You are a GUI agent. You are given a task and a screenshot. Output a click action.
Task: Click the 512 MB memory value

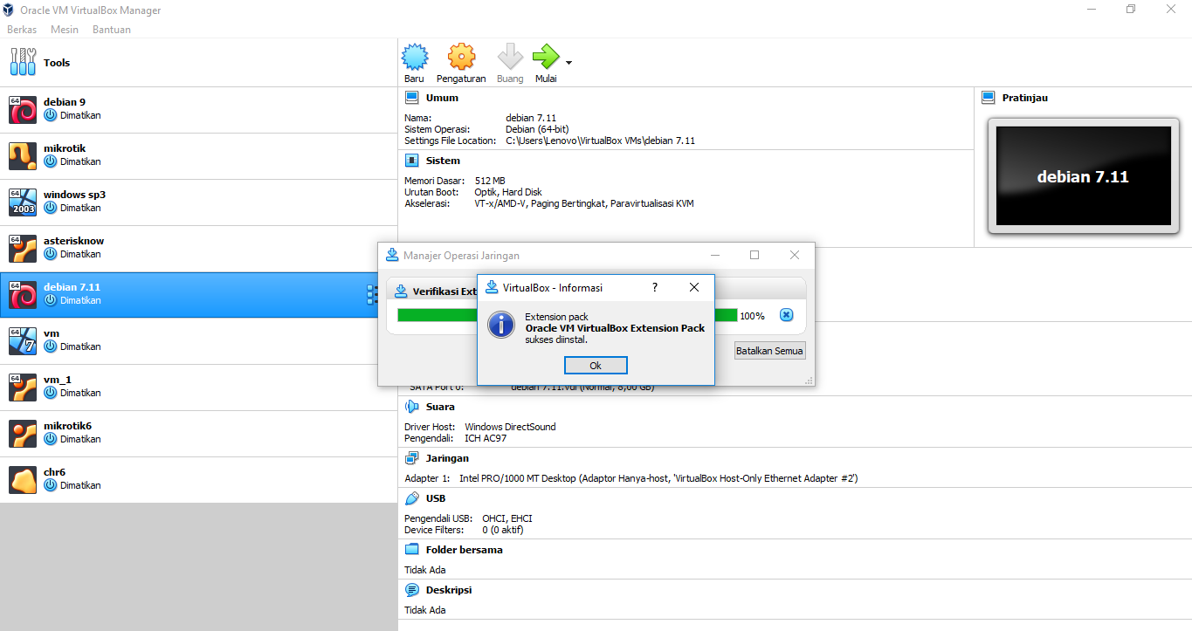click(x=490, y=181)
